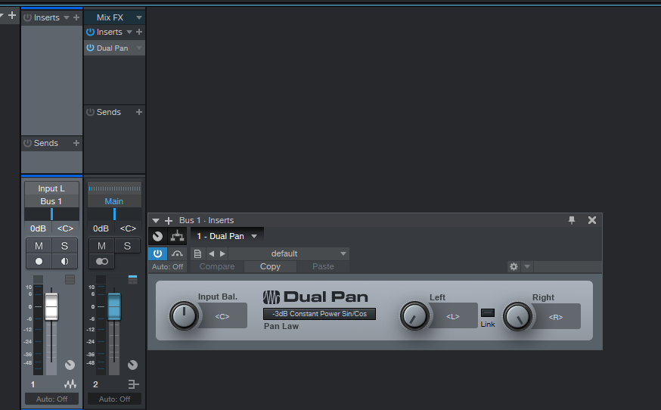Click the Input Bal. knob

pos(184,315)
